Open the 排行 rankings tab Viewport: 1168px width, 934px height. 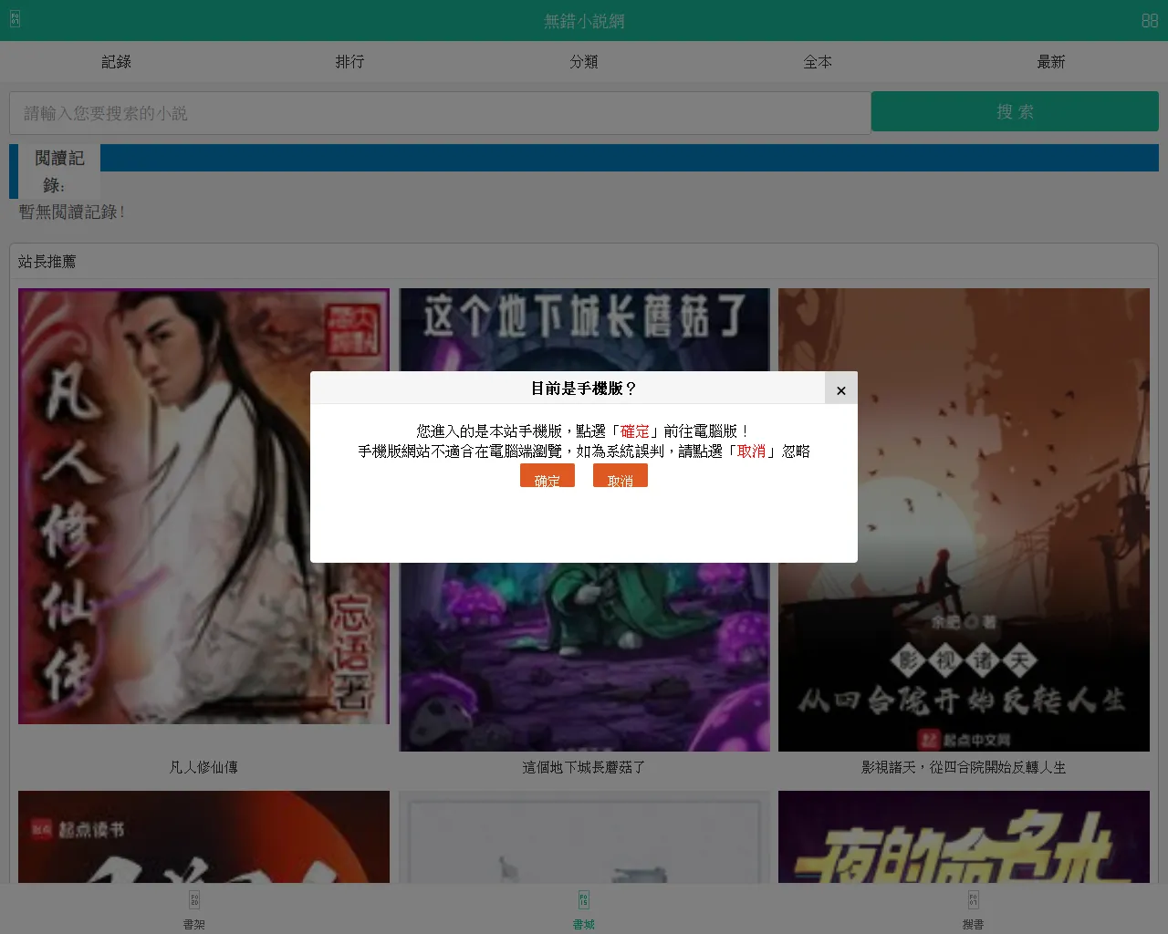[x=350, y=62]
